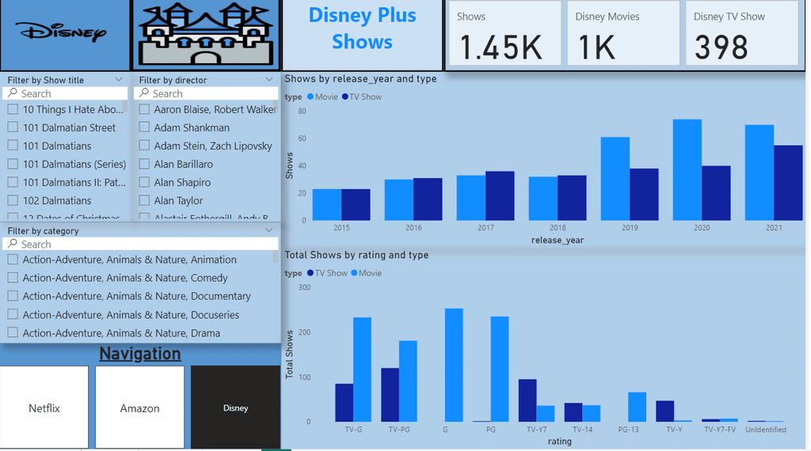Select the TV-G Movie bar
The height and width of the screenshot is (451, 811).
tap(362, 370)
